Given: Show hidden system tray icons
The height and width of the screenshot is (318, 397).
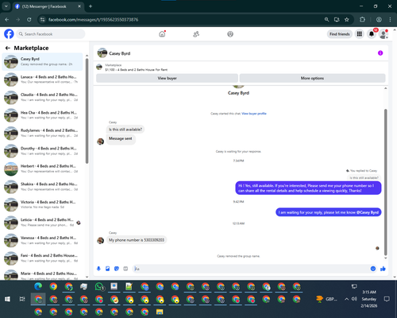Looking at the screenshot, I should [x=346, y=299].
